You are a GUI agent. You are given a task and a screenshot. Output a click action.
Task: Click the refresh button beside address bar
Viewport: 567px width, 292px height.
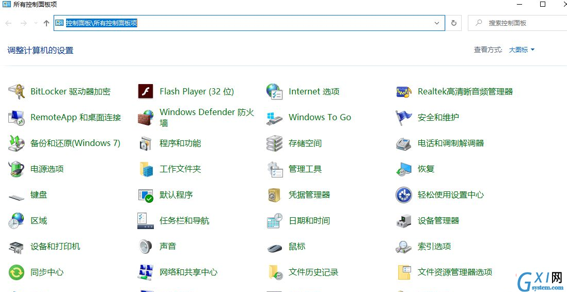454,23
